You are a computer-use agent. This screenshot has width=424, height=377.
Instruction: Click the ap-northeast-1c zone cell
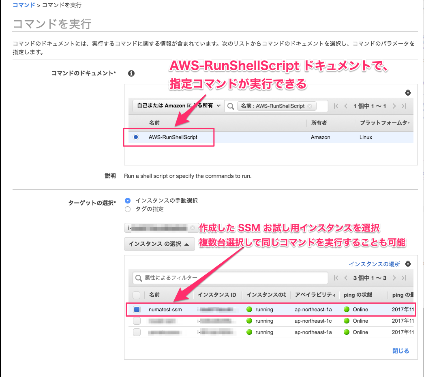click(x=313, y=321)
